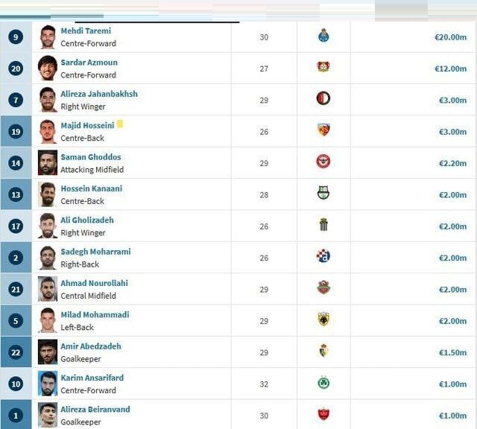
Task: Click shirt number 22 badge
Action: [16, 352]
